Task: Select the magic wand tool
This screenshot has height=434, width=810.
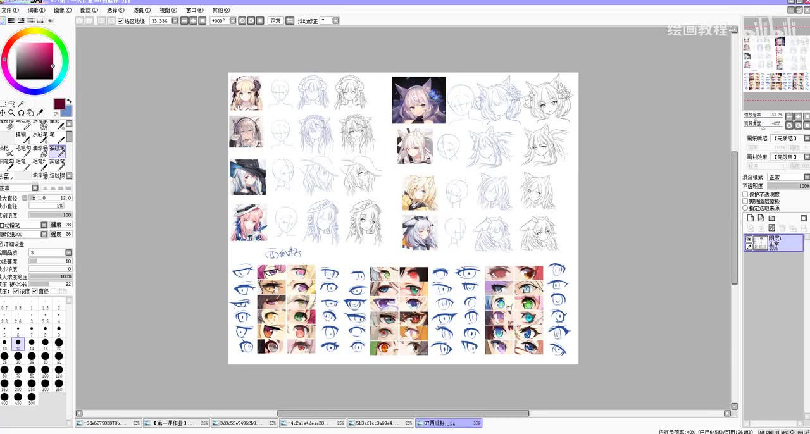Action: [x=21, y=104]
